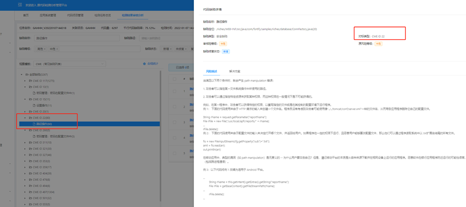
Task: Remove the 中危 filter tag with ×
Action: 57,49
